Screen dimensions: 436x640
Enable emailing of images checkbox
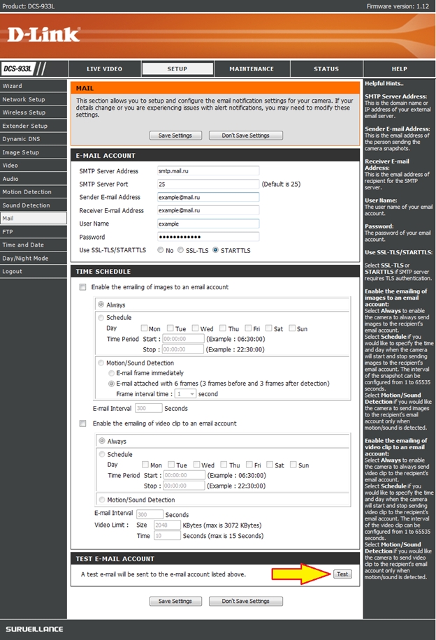[x=83, y=287]
